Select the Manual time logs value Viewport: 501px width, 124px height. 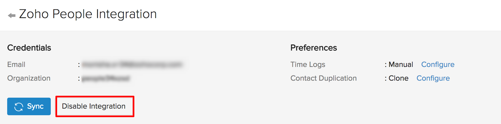[x=401, y=64]
